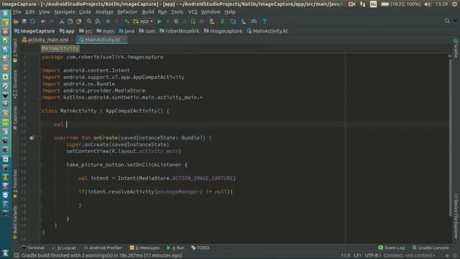Run the app with the green play button
This screenshot has width=460, height=259.
(160, 22)
